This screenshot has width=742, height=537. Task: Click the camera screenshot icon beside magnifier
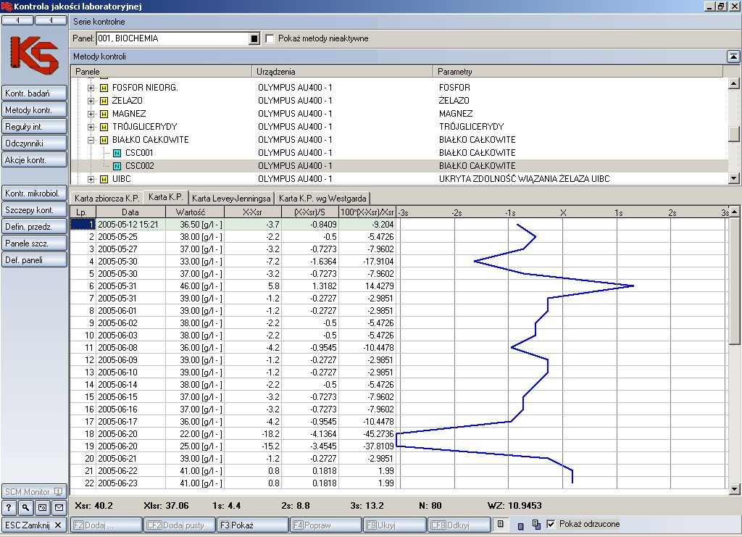pos(43,508)
